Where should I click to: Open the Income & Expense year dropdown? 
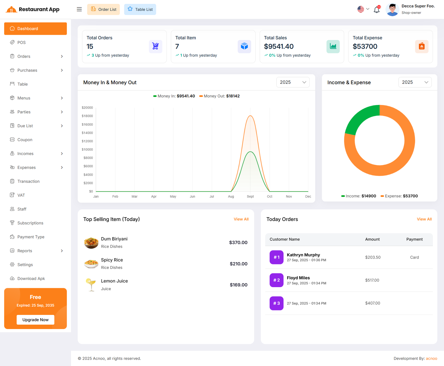(415, 82)
